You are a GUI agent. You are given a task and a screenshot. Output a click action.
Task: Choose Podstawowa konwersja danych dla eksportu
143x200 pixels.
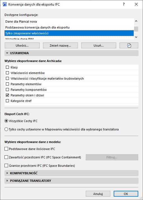pos(69,27)
